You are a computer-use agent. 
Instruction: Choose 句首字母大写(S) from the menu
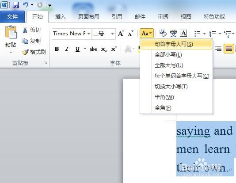(176, 44)
